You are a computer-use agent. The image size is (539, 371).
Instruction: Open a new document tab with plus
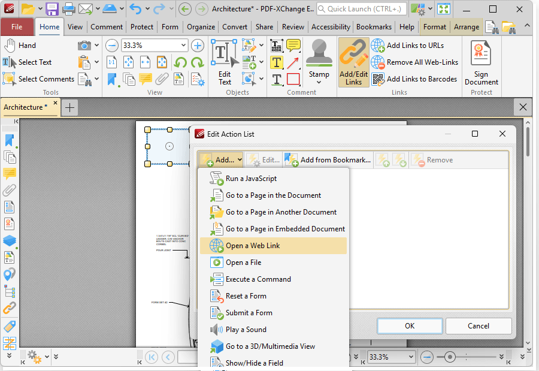click(70, 108)
